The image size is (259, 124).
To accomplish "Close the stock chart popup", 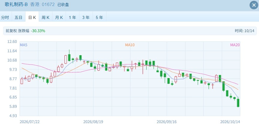I will point(254,5).
